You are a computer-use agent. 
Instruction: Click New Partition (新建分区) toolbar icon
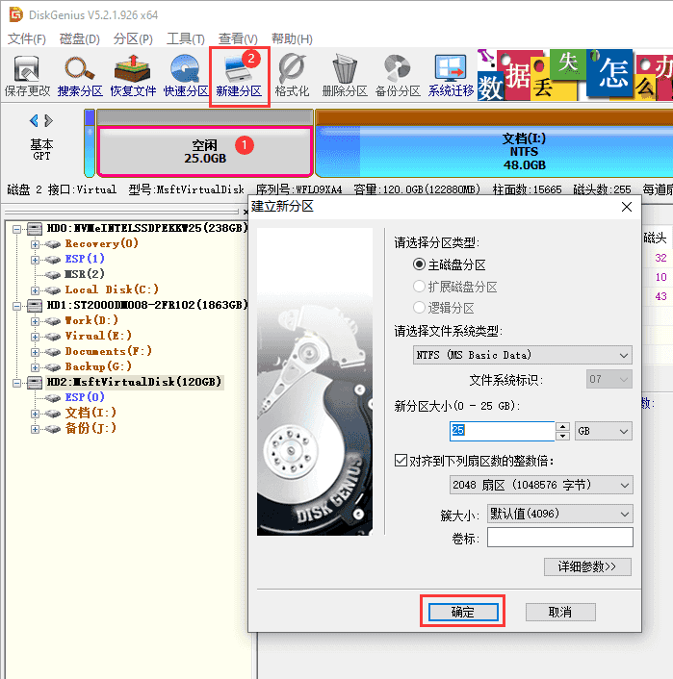239,75
